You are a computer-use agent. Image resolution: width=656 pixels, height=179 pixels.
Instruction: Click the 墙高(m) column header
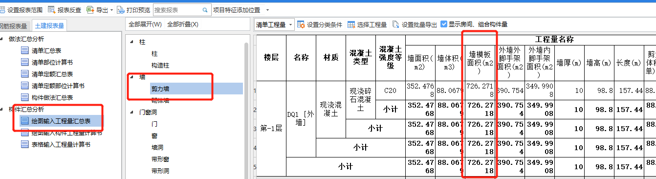pos(599,63)
